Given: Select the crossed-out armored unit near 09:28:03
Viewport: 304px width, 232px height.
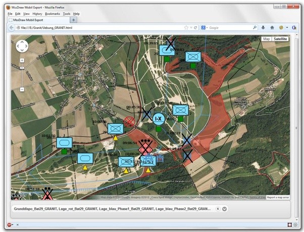Looking at the screenshot, I should tap(167, 50).
